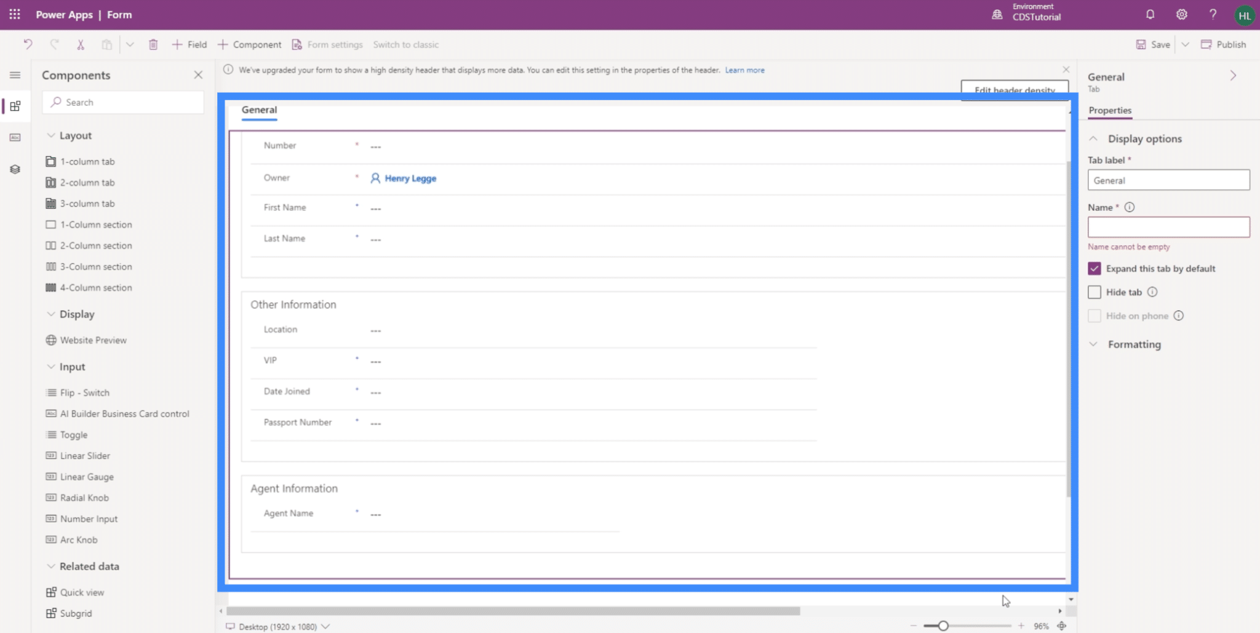Image resolution: width=1260 pixels, height=633 pixels.
Task: Open the settings gear
Action: (x=1181, y=14)
